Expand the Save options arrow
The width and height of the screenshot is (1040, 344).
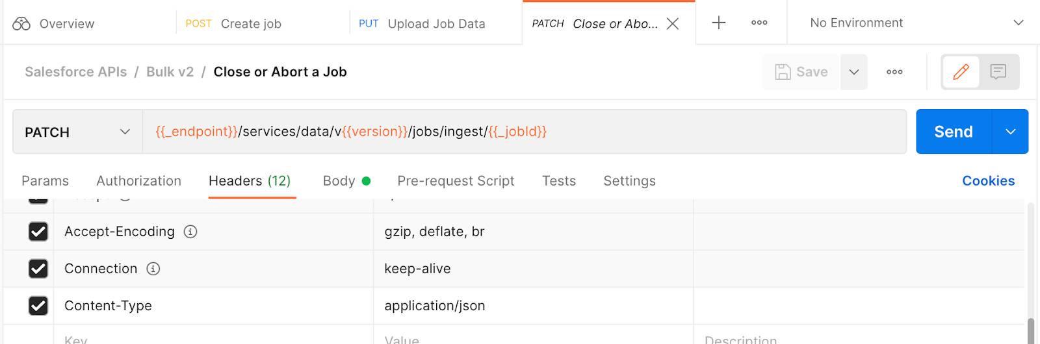click(x=854, y=72)
